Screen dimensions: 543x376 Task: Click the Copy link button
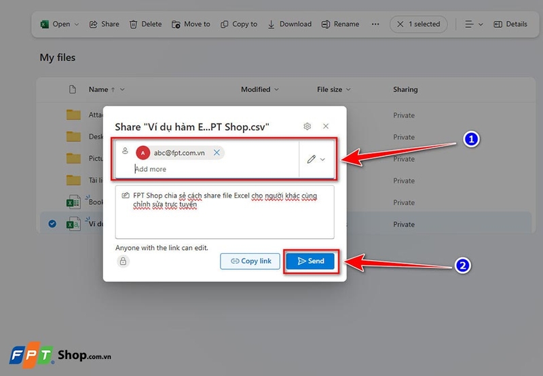[x=250, y=261]
